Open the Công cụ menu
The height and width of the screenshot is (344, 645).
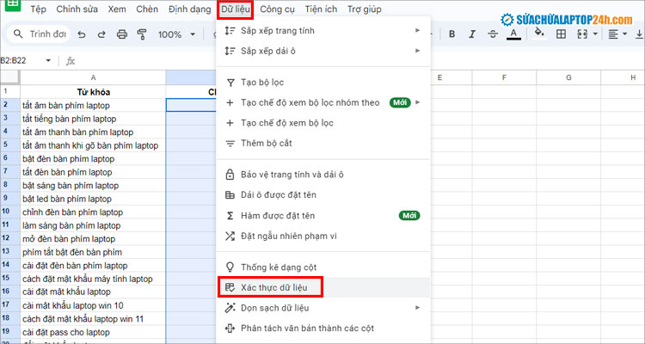click(x=277, y=9)
